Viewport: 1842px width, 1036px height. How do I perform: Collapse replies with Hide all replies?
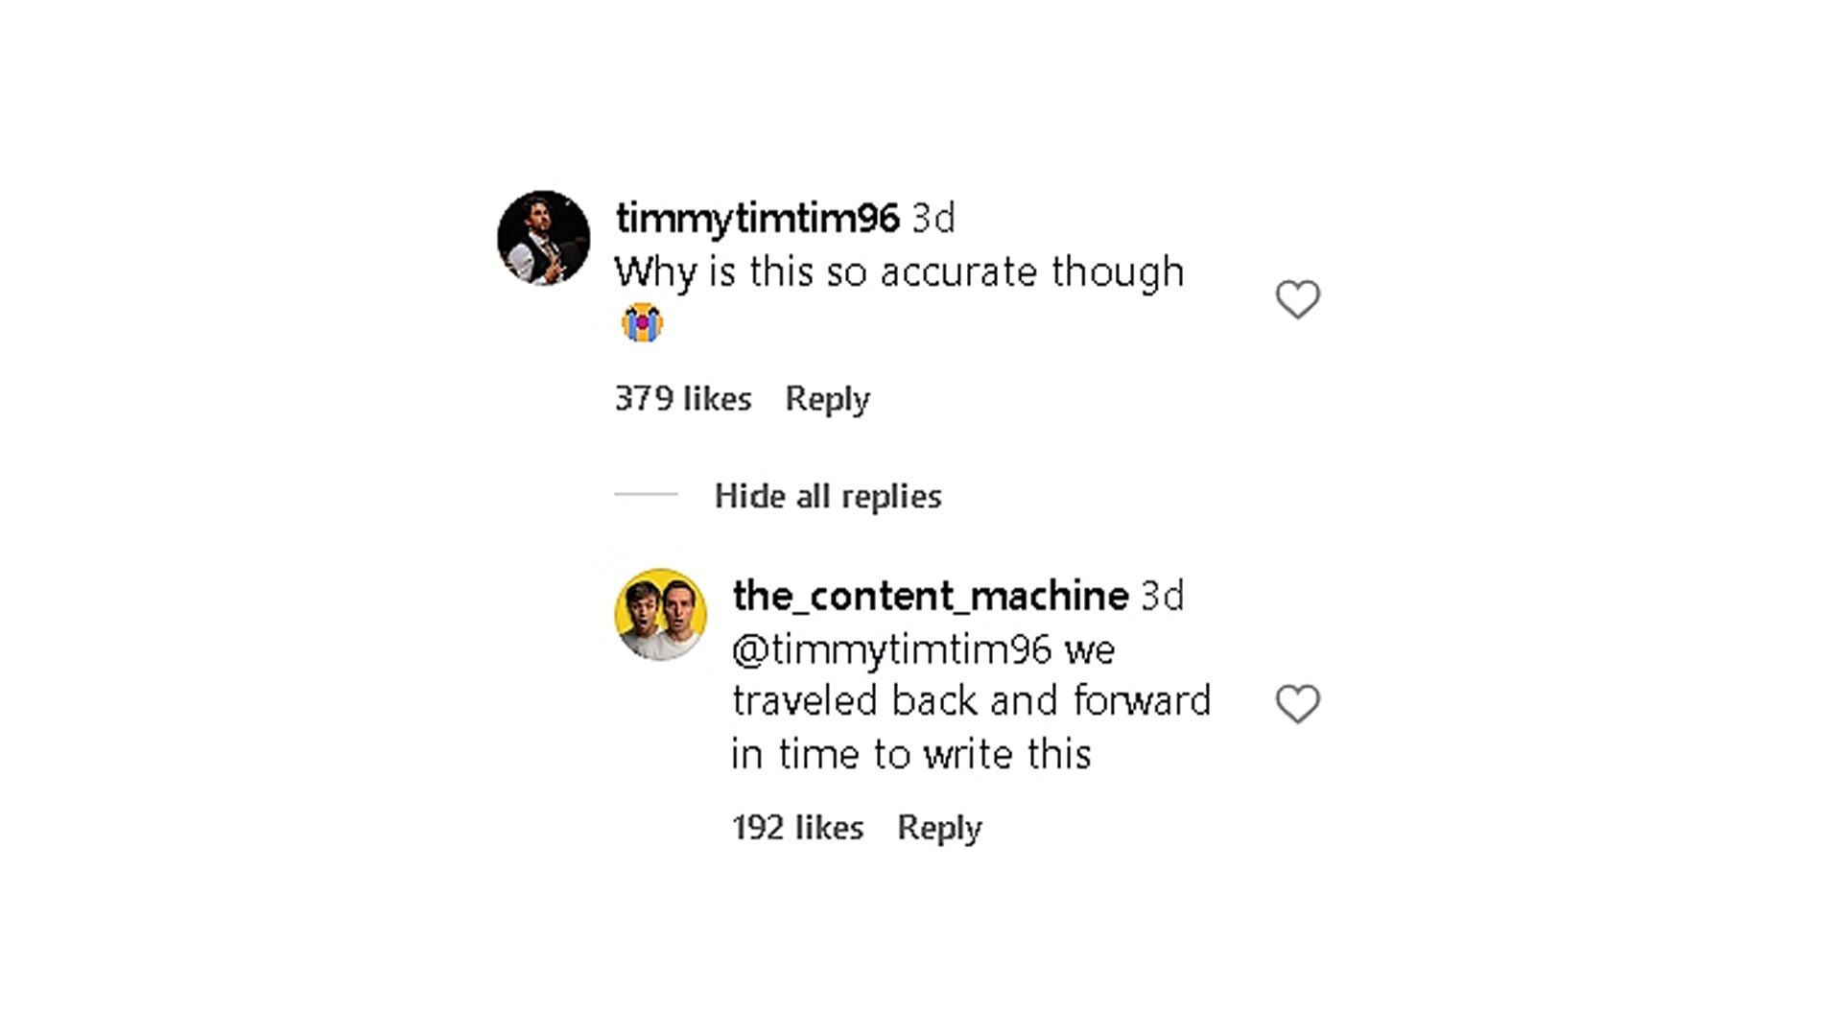pos(827,496)
